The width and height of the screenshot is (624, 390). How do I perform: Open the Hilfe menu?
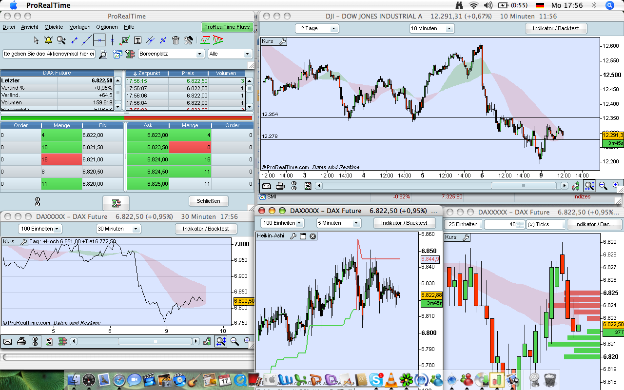(129, 27)
